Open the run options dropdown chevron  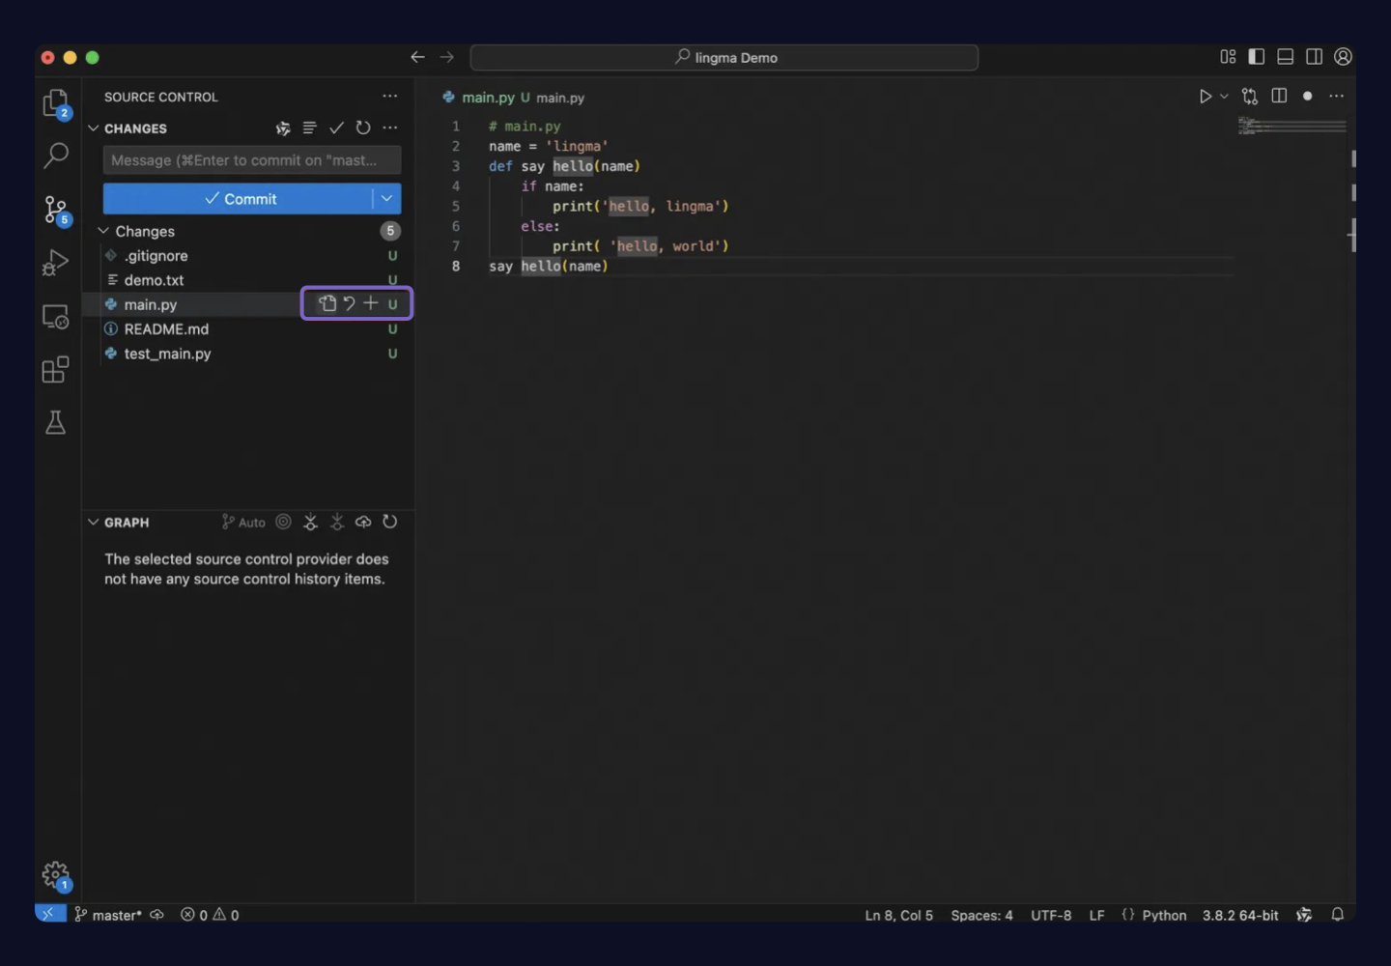coord(1224,97)
